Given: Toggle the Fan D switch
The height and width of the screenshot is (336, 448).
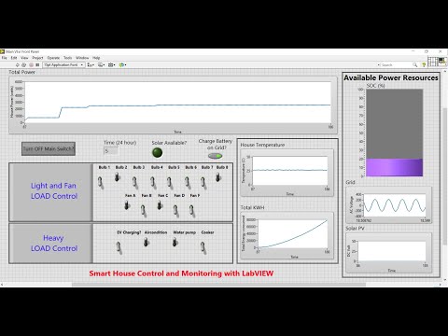Looking at the screenshot, I should tap(175, 210).
